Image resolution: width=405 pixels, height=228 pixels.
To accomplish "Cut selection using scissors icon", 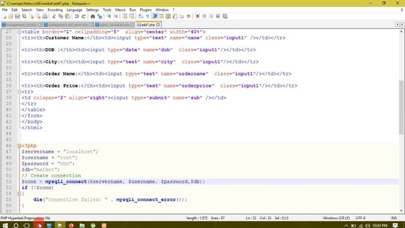I will pyautogui.click(x=54, y=16).
